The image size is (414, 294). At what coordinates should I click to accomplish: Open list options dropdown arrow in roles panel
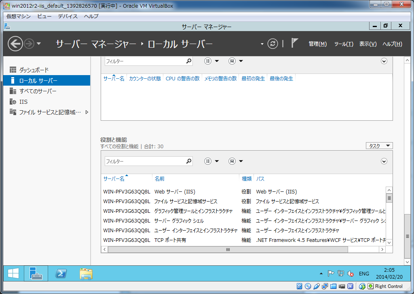click(217, 161)
